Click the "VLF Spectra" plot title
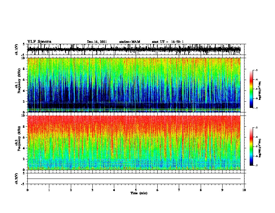 (39, 42)
